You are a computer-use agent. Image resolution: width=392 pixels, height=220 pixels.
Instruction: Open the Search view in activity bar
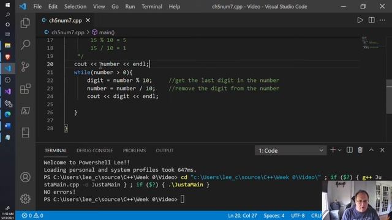(25, 45)
